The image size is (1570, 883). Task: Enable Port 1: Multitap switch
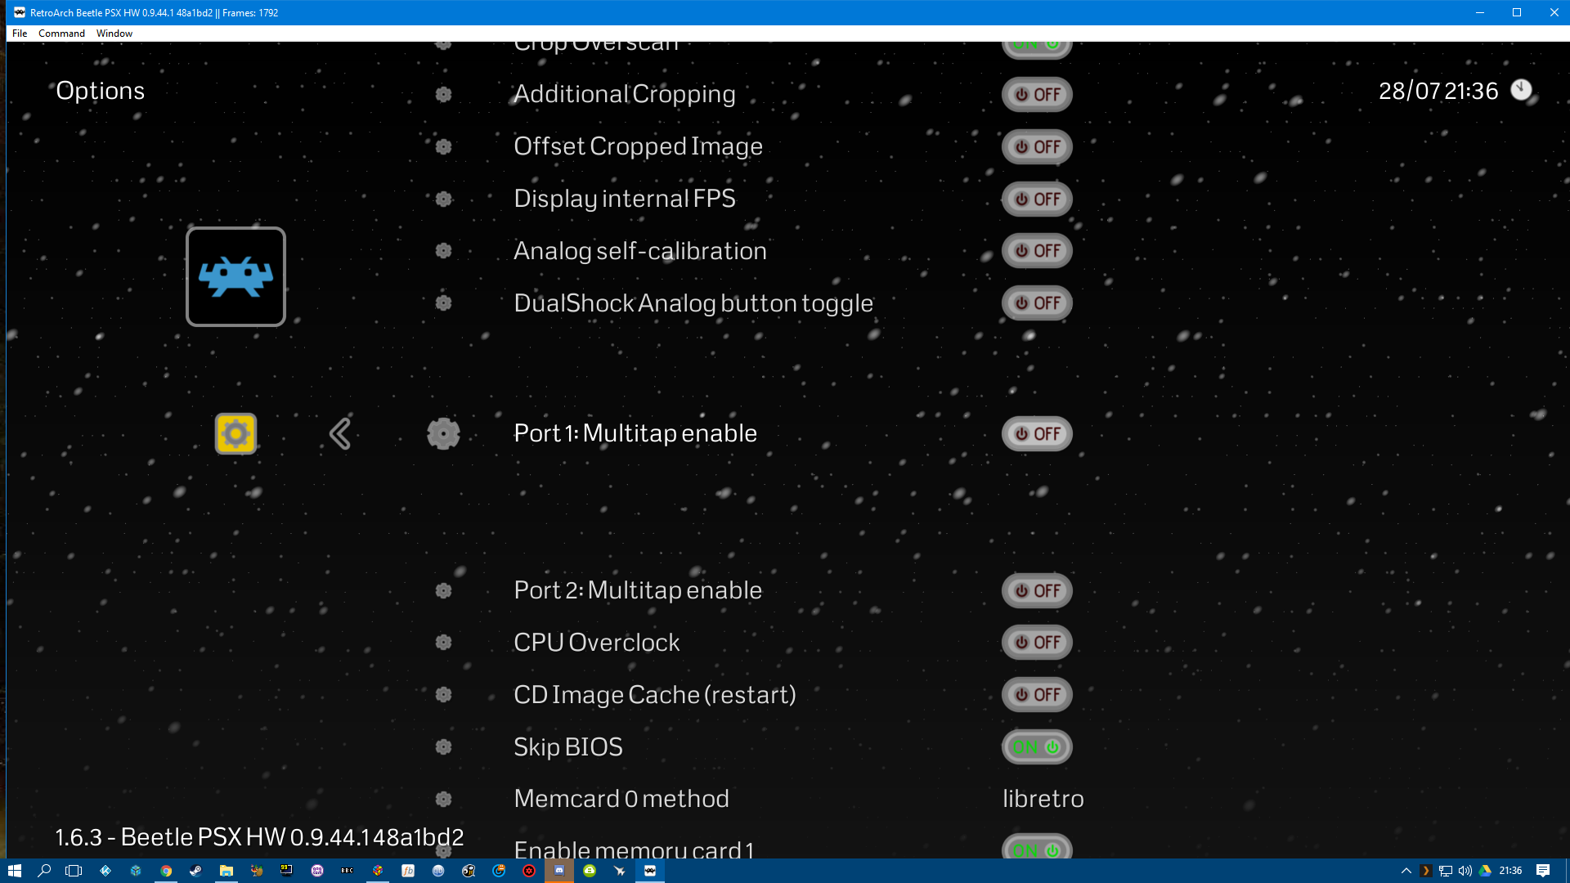[1037, 433]
